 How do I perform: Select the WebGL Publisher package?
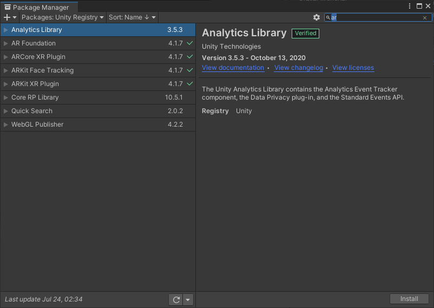coord(98,124)
